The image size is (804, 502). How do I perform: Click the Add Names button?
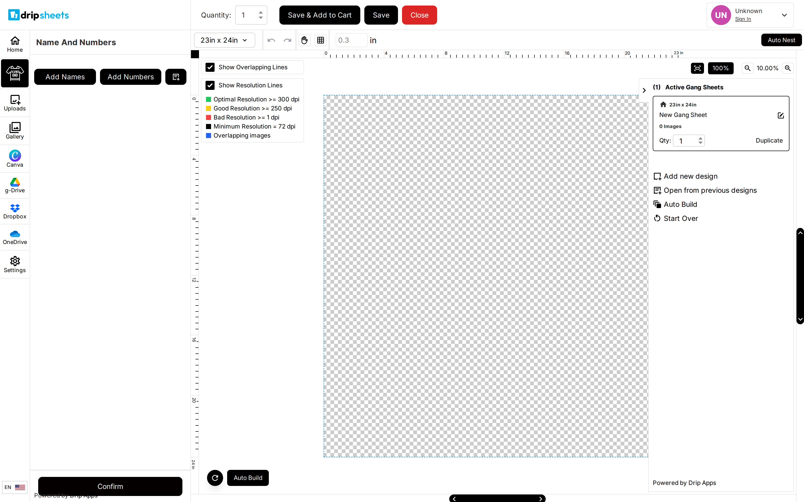point(65,77)
